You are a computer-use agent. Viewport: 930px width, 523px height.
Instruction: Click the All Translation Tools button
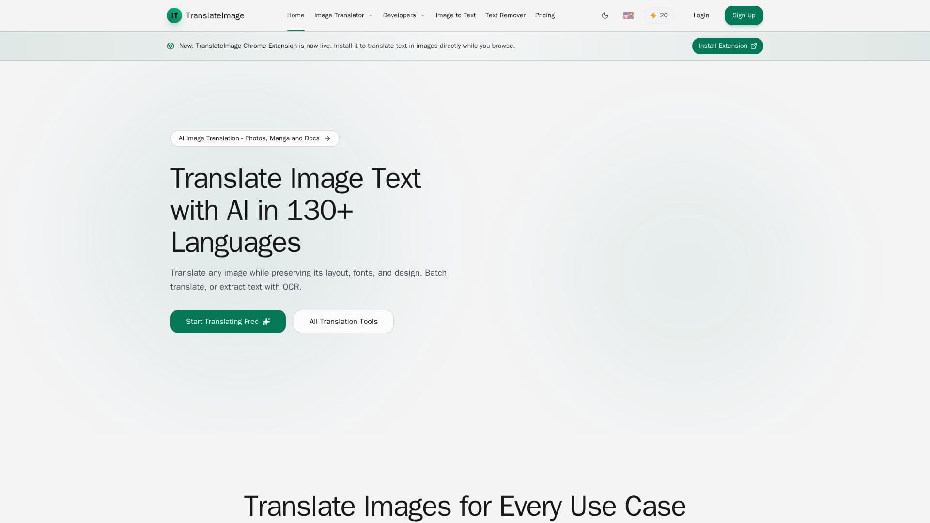pyautogui.click(x=343, y=322)
